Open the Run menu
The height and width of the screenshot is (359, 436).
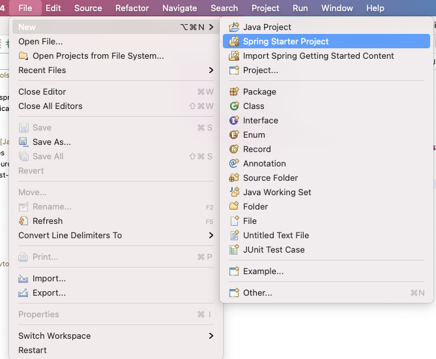click(x=300, y=8)
